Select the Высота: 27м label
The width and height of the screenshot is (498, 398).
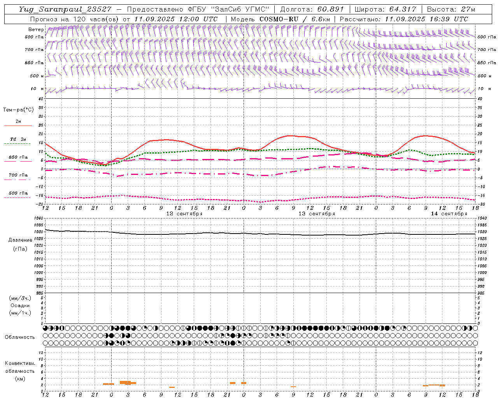[x=451, y=9]
